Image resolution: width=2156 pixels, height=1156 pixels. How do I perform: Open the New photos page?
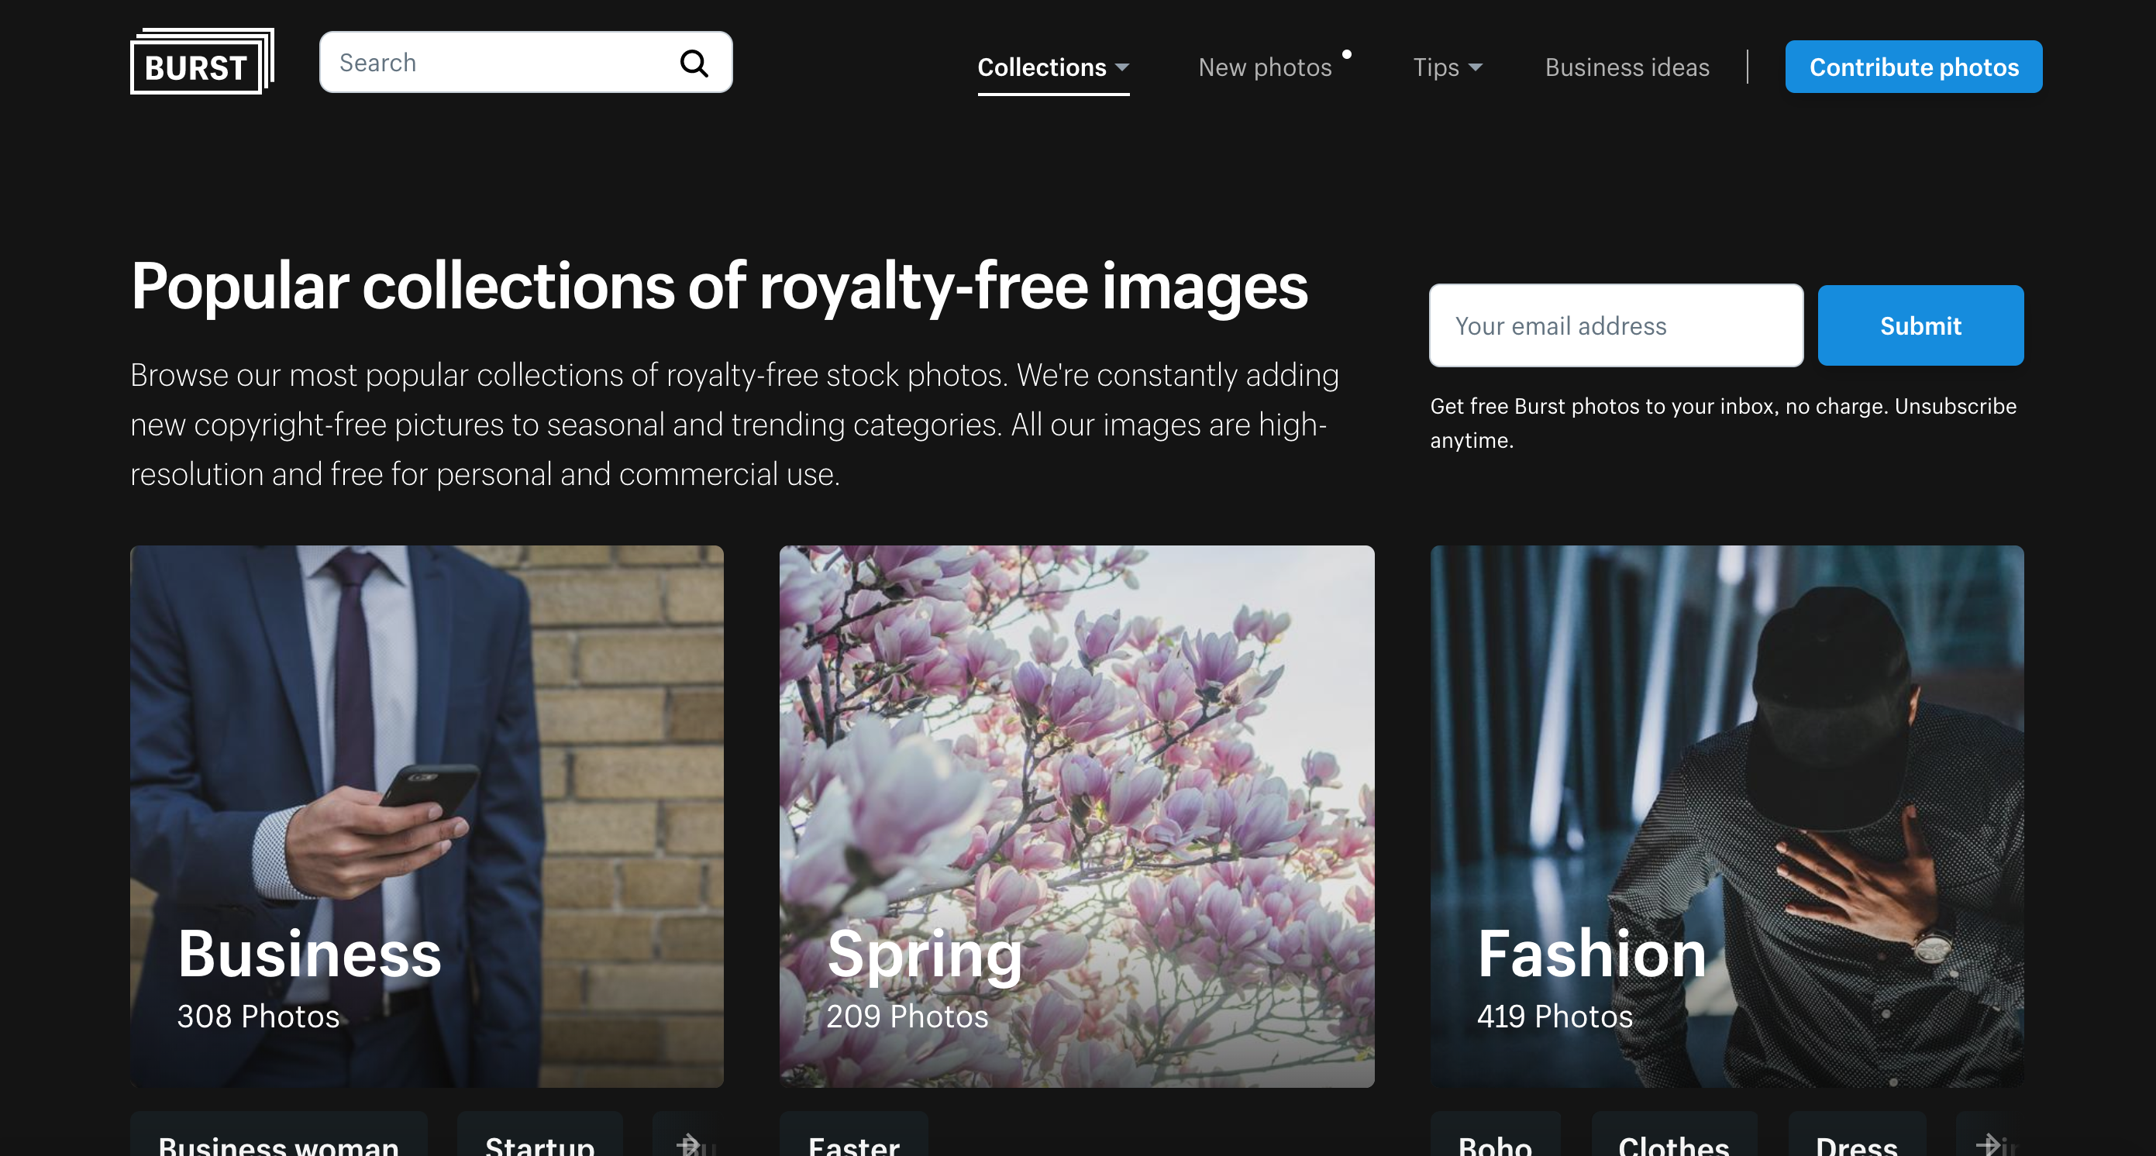tap(1265, 67)
